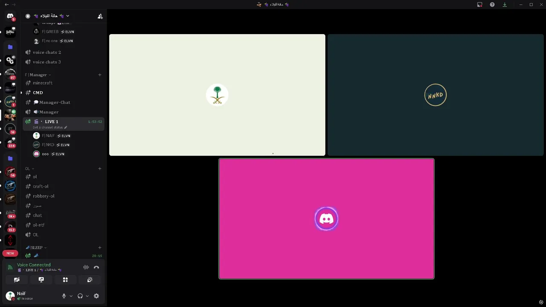Disconnect from voice with phone icon

coord(96,267)
